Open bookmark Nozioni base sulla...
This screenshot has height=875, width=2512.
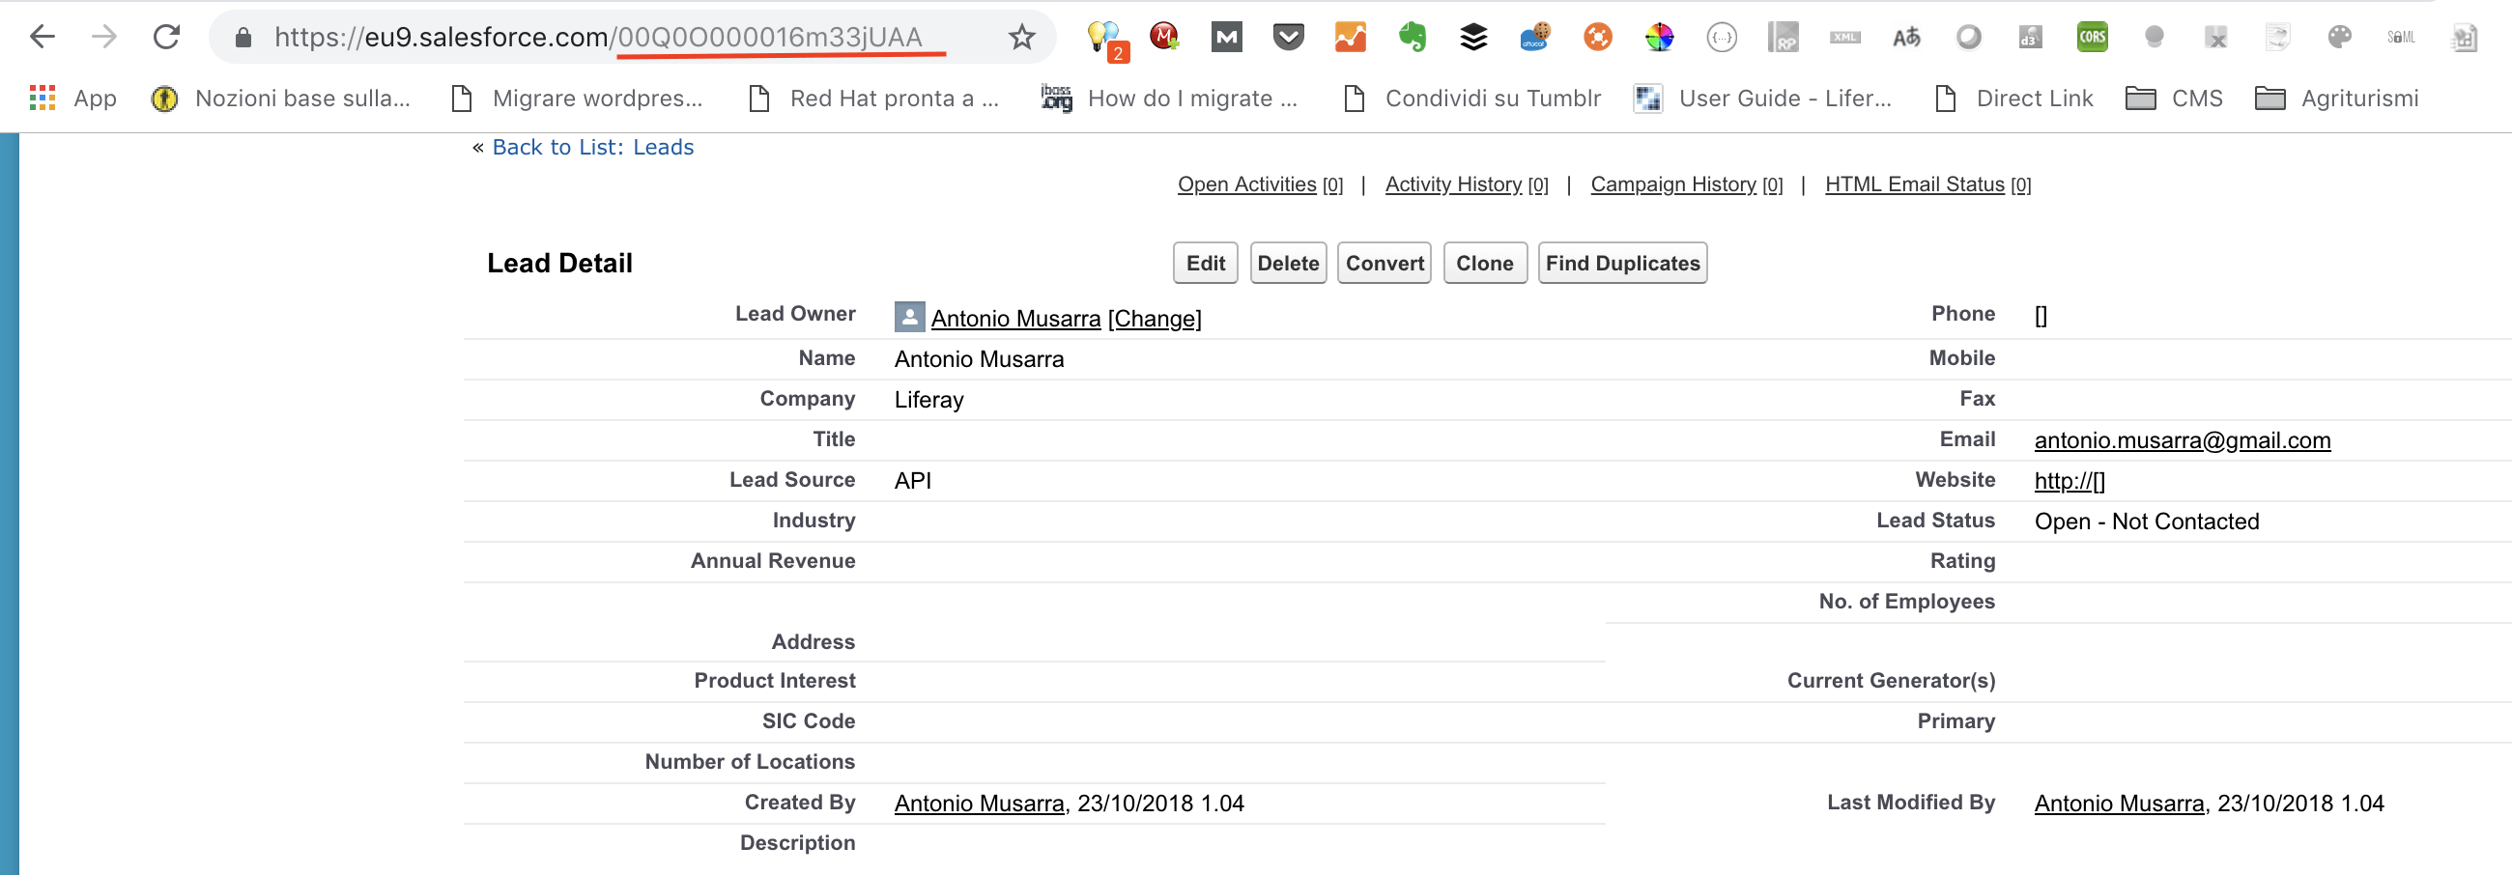pos(281,99)
